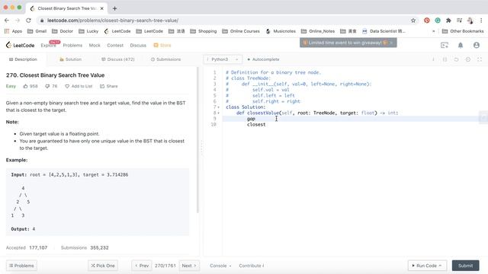The width and height of the screenshot is (488, 274).
Task: Click the LeetCode logo in the header
Action: 21,46
